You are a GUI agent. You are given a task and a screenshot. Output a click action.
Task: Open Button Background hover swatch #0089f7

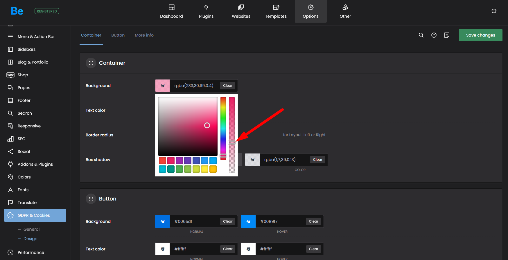point(248,221)
